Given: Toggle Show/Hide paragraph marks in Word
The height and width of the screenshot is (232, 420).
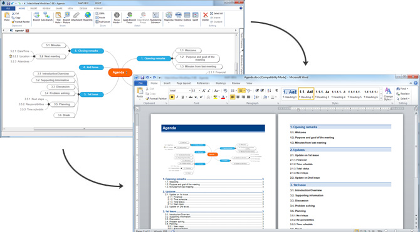Looking at the screenshot, I should click(x=276, y=91).
